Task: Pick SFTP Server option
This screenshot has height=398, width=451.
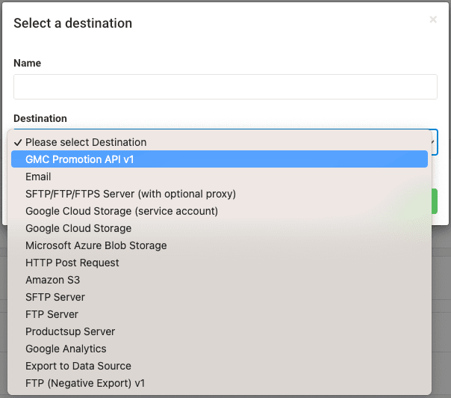Action: (x=220, y=297)
